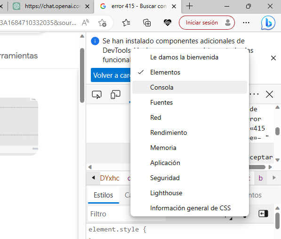This screenshot has height=239, width=281.
Task: Open Edge settings and more menu
Action: (246, 23)
